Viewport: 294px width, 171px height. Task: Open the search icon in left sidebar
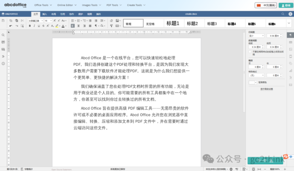tap(3, 35)
